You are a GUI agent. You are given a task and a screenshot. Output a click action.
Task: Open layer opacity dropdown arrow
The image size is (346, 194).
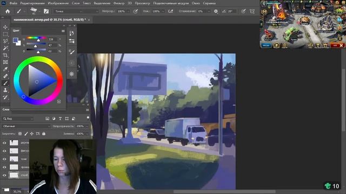(x=86, y=126)
